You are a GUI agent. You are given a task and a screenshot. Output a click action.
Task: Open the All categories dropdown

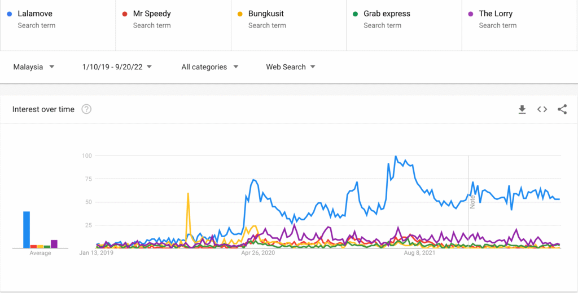(x=209, y=67)
